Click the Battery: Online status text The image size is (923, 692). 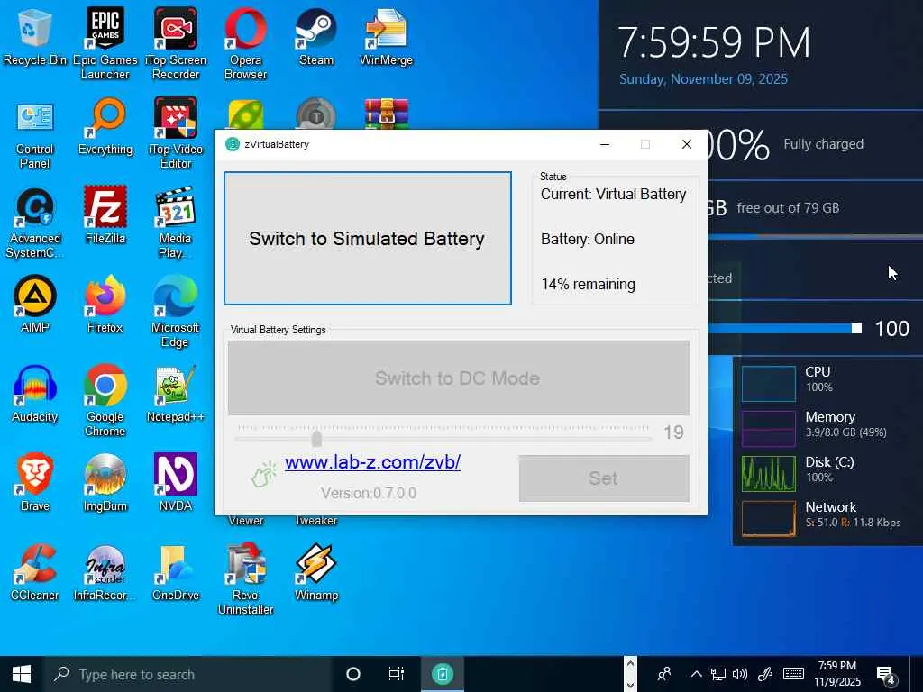pos(588,239)
